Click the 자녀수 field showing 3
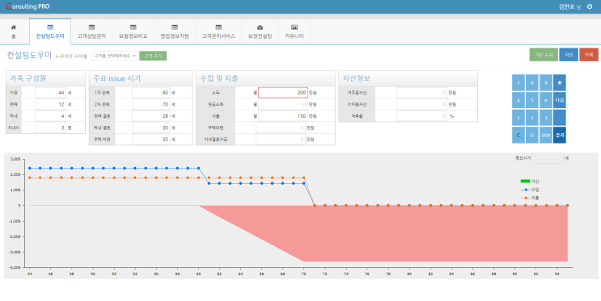Image resolution: width=601 pixels, height=301 pixels. 51,128
